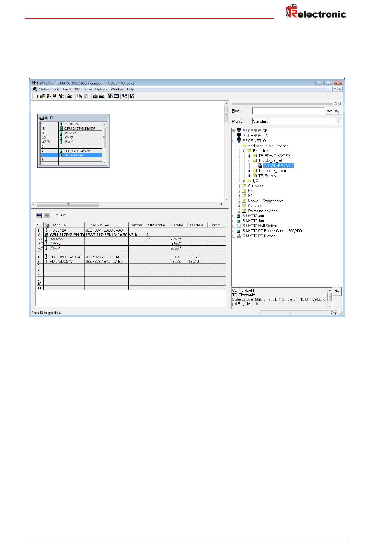Image resolution: width=378 pixels, height=553 pixels.
Task: Click the PROFIBUS DP network icon in catalog
Action: [x=239, y=130]
